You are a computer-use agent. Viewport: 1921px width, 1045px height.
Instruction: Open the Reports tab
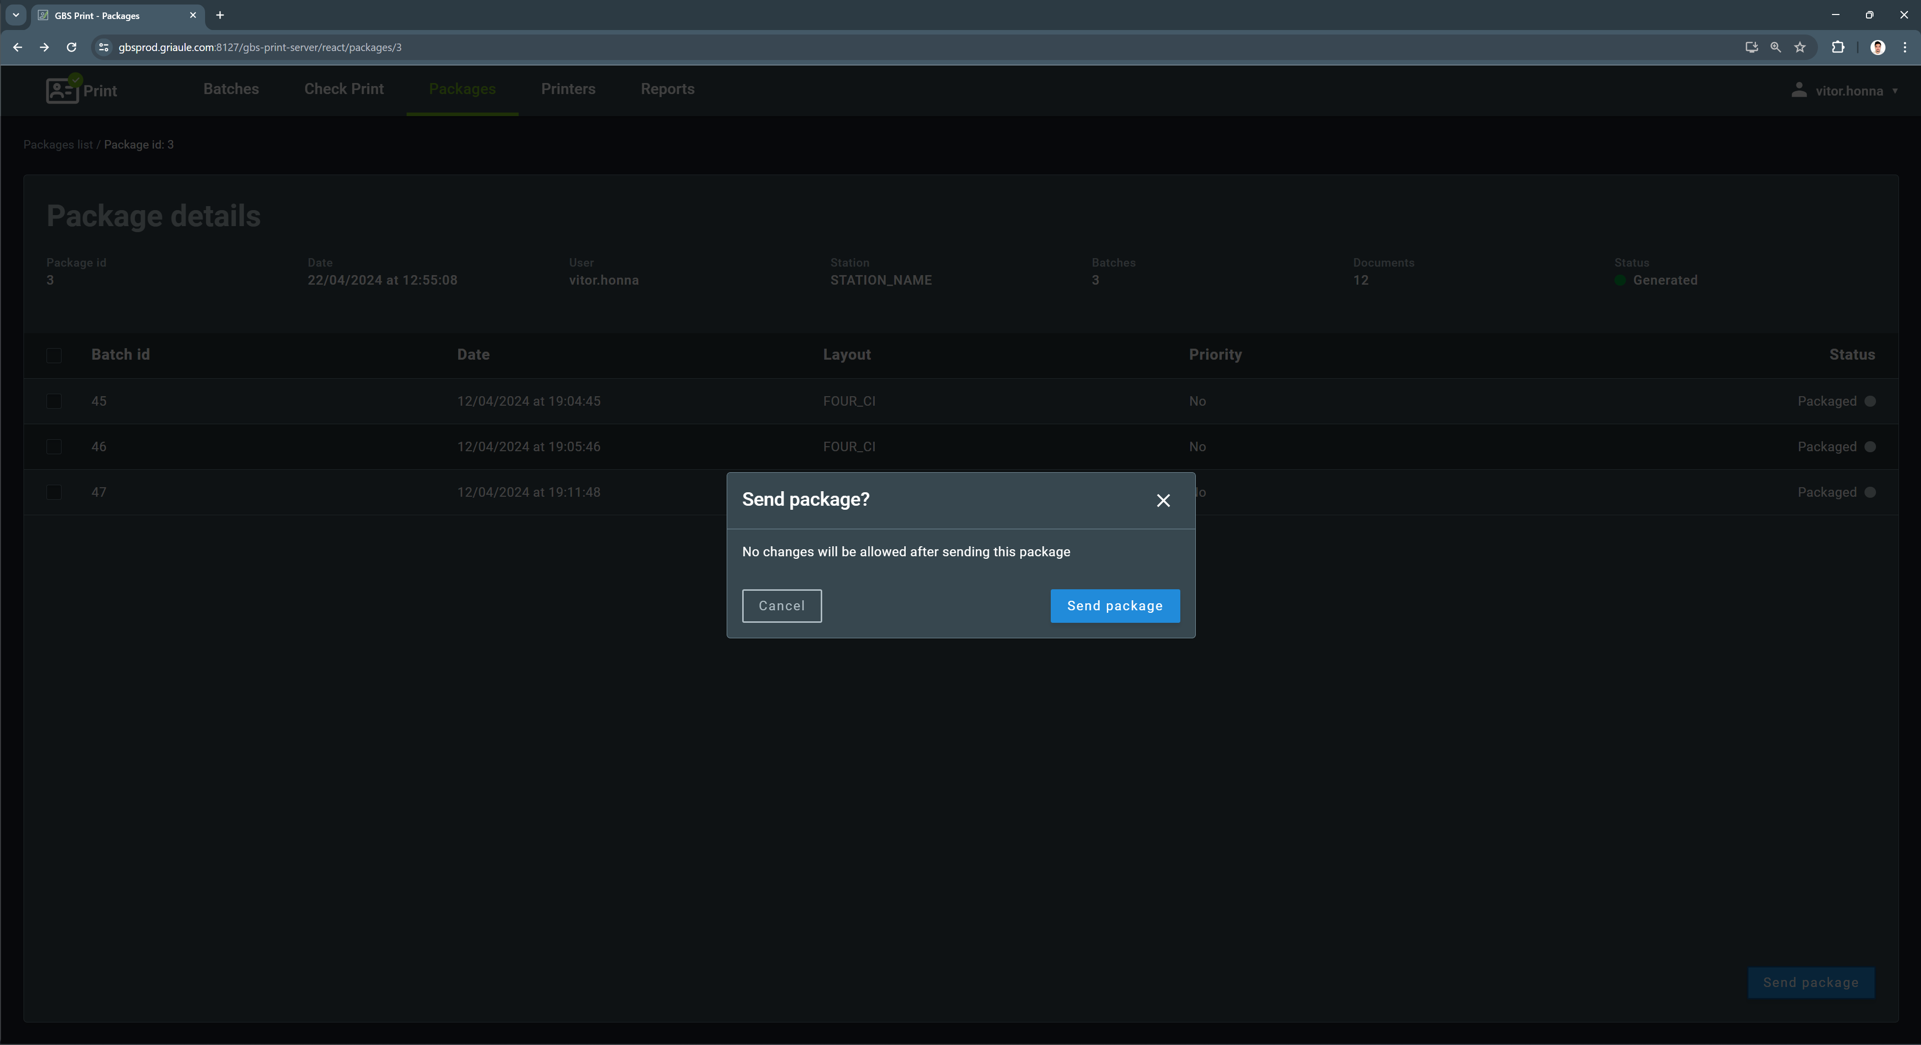pyautogui.click(x=668, y=89)
